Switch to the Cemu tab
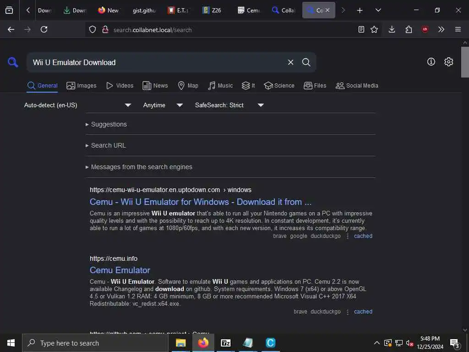This screenshot has width=469, height=352. 249,11
